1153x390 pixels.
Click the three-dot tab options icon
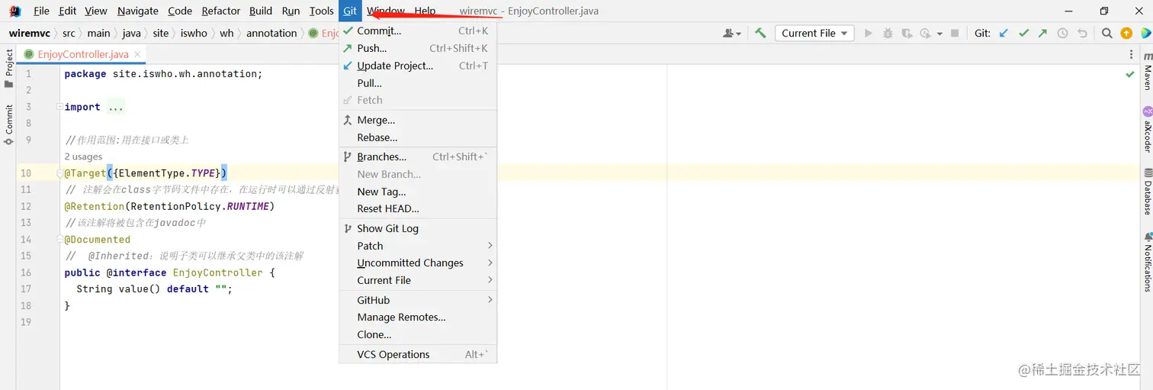click(1131, 54)
